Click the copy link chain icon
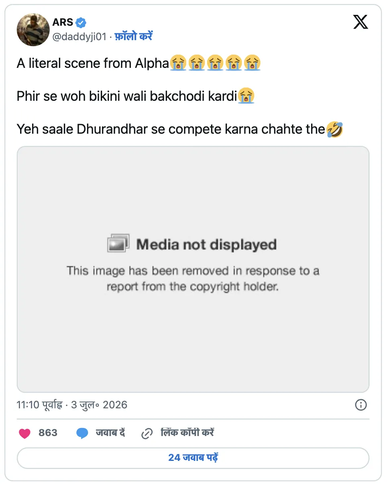Viewport: 387px width, 485px height. [x=147, y=433]
